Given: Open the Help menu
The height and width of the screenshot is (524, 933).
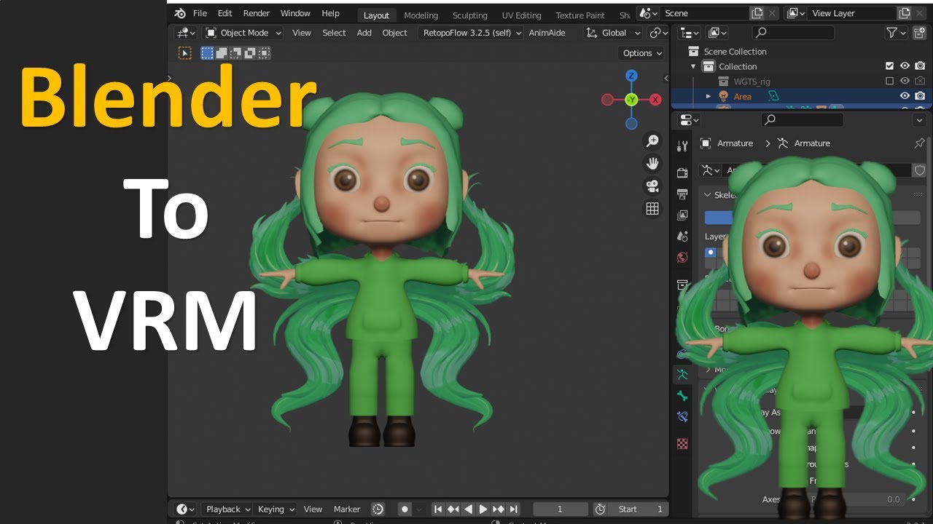Looking at the screenshot, I should tap(330, 13).
